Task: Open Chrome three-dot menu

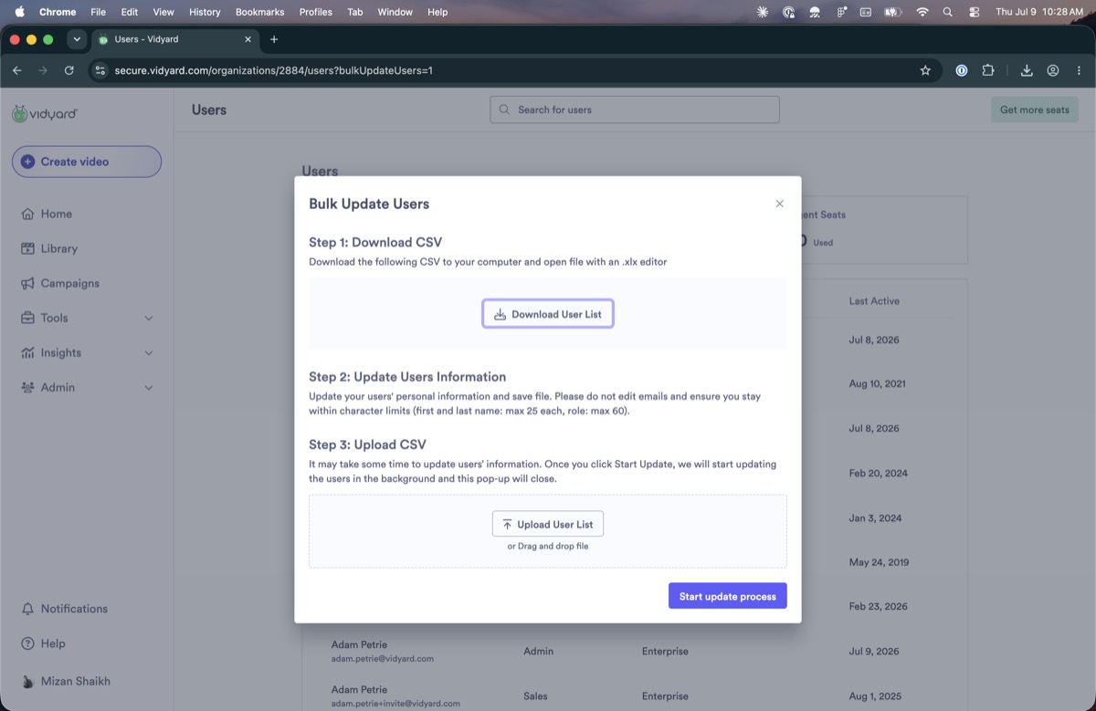Action: [x=1079, y=70]
